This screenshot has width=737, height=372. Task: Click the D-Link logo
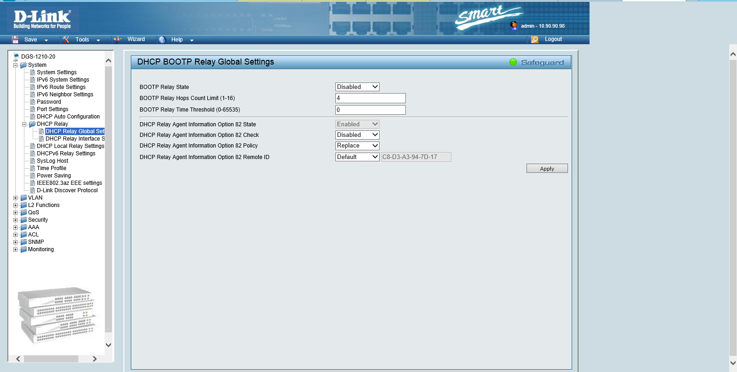coord(42,19)
